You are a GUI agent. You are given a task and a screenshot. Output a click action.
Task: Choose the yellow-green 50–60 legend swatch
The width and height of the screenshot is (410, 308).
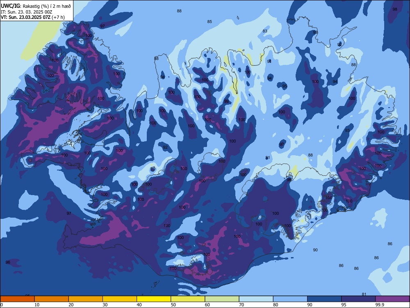188,299
